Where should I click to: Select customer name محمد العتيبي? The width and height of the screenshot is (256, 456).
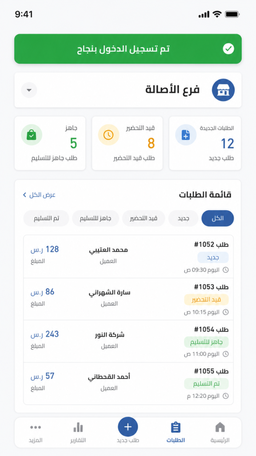(x=108, y=250)
